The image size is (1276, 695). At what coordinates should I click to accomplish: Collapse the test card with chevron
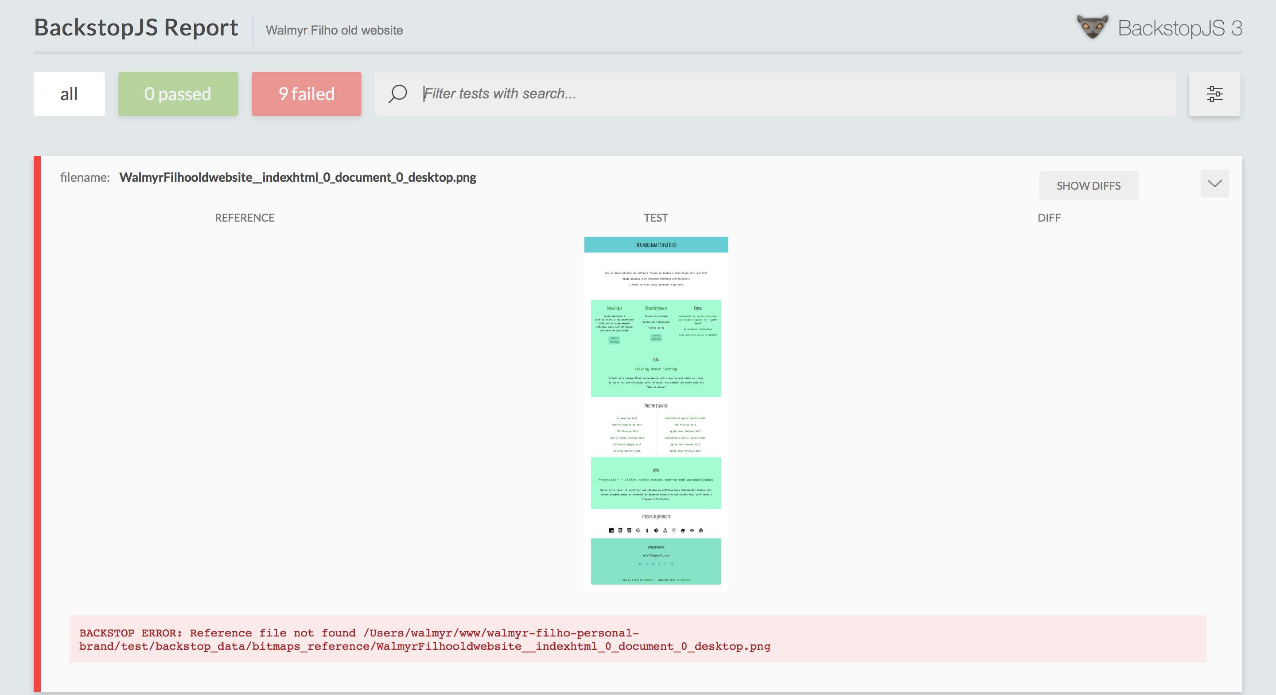(x=1214, y=184)
